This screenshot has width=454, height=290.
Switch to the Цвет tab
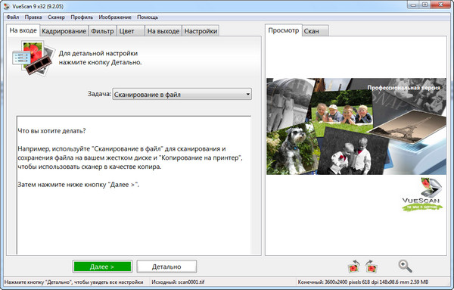[131, 31]
